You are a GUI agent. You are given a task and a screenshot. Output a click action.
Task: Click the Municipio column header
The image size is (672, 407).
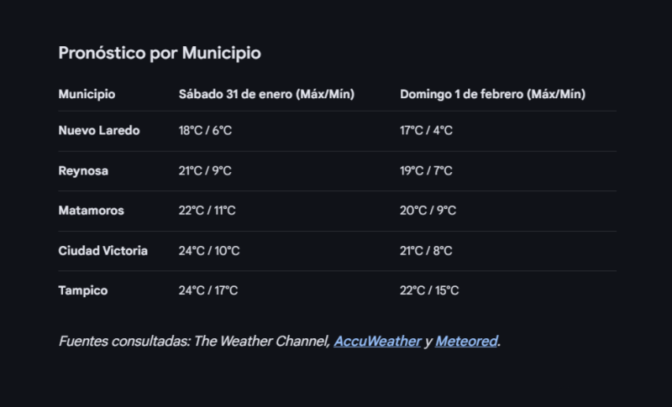tap(87, 94)
